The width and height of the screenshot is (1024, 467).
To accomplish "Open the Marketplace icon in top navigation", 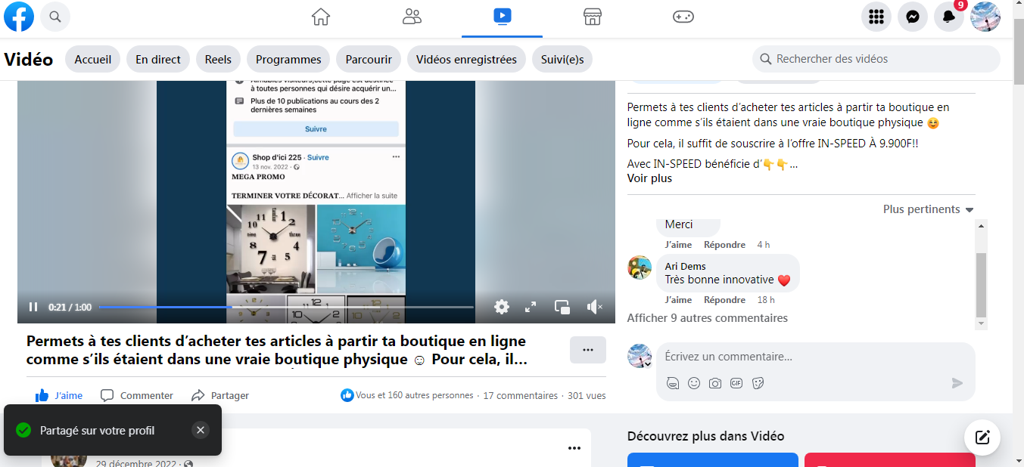I will [592, 17].
